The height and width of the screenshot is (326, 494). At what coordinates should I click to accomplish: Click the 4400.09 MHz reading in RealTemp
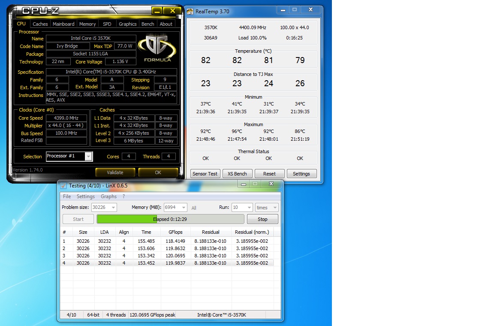[253, 27]
